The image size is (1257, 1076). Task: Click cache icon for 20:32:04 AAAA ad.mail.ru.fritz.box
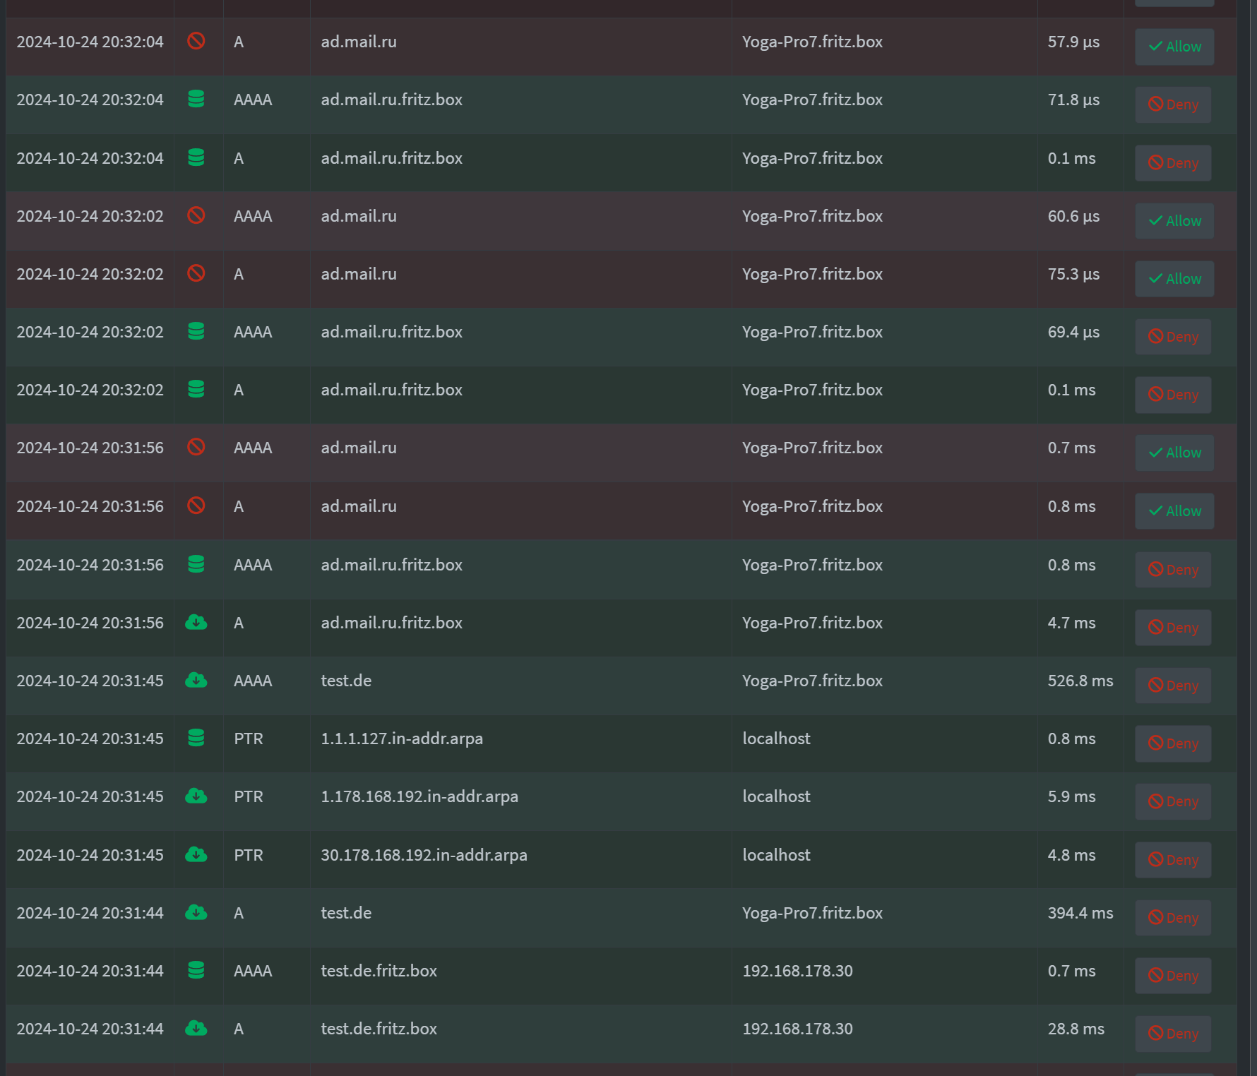pyautogui.click(x=196, y=99)
